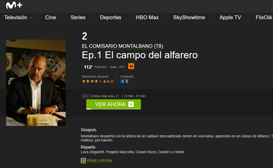This screenshot has height=168, width=273.
Task: Click the Montalbano episode poster
Action: (x=36, y=83)
